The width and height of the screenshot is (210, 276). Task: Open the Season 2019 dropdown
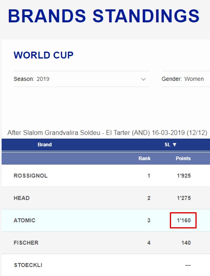[81, 79]
